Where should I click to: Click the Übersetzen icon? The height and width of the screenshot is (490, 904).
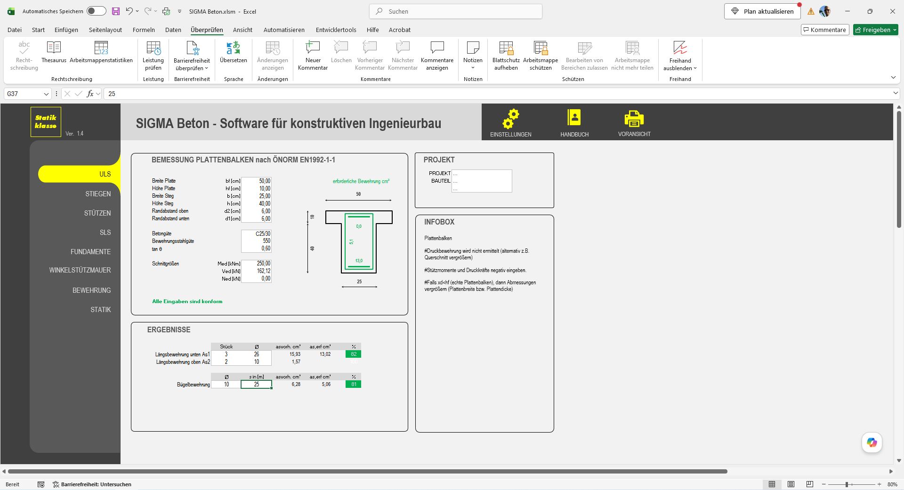point(233,52)
